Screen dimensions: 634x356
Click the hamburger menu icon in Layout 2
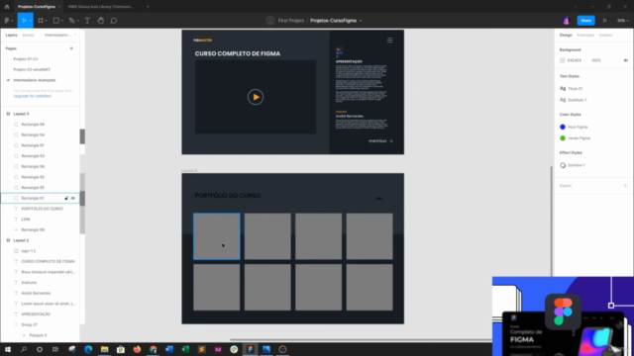click(x=389, y=40)
